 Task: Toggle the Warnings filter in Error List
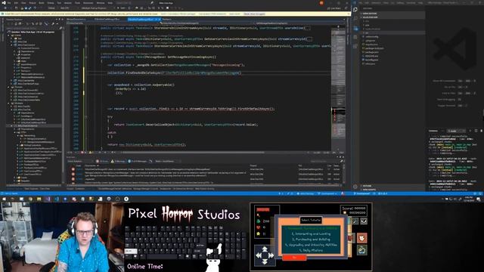pyautogui.click(x=118, y=161)
